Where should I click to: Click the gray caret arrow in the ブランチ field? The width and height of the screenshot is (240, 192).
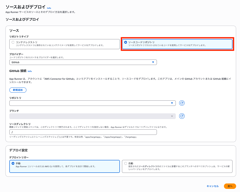[172, 116]
